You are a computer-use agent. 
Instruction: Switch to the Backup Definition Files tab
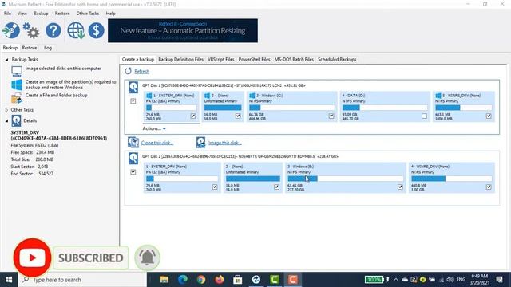coord(181,60)
